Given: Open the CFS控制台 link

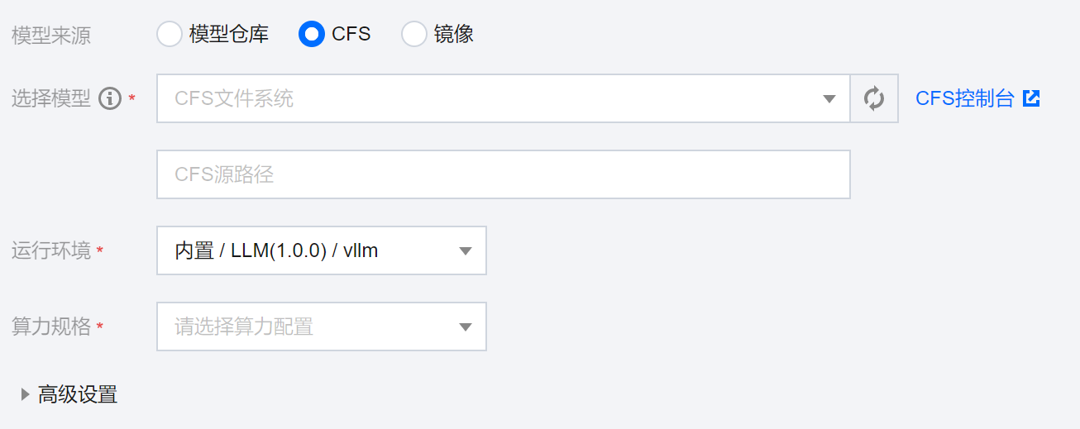Looking at the screenshot, I should click(964, 99).
